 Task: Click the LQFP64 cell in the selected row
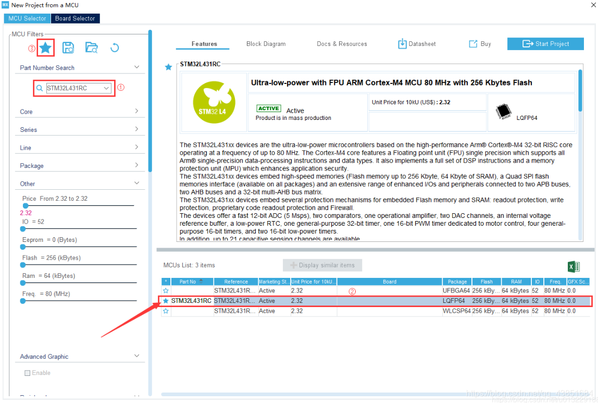click(x=456, y=301)
